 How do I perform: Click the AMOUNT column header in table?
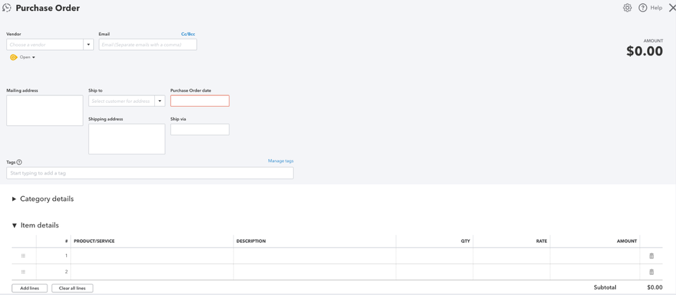(x=627, y=241)
